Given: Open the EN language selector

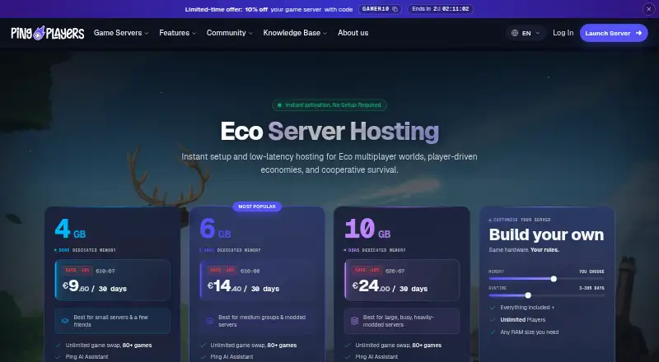Looking at the screenshot, I should (x=526, y=33).
